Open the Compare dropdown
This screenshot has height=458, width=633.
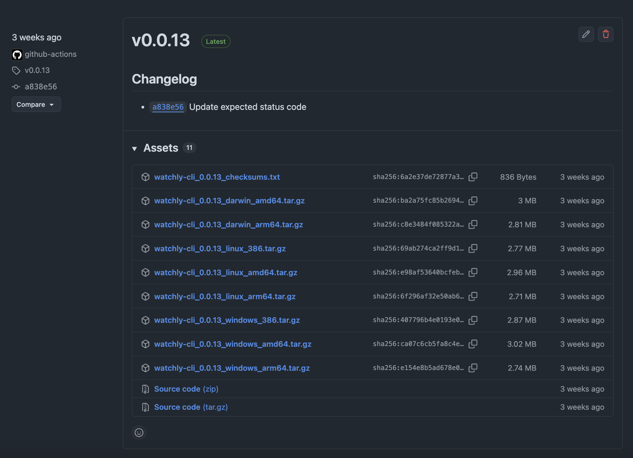[x=36, y=104]
